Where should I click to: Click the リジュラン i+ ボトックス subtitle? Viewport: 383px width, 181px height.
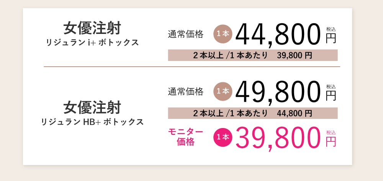click(92, 43)
